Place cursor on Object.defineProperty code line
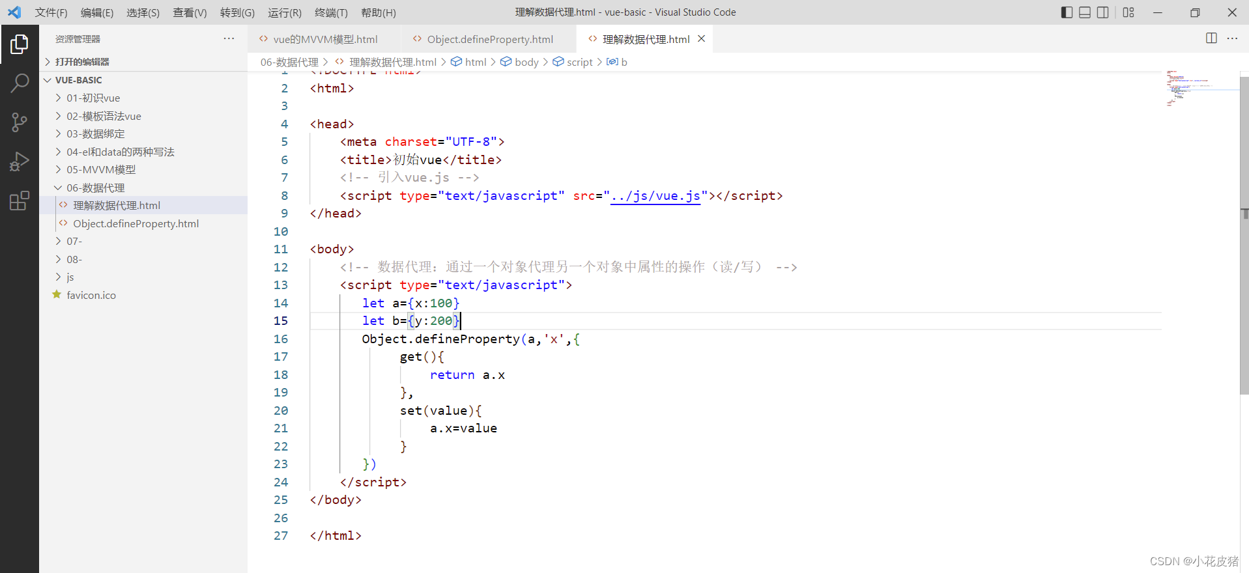The height and width of the screenshot is (573, 1249). coord(470,339)
